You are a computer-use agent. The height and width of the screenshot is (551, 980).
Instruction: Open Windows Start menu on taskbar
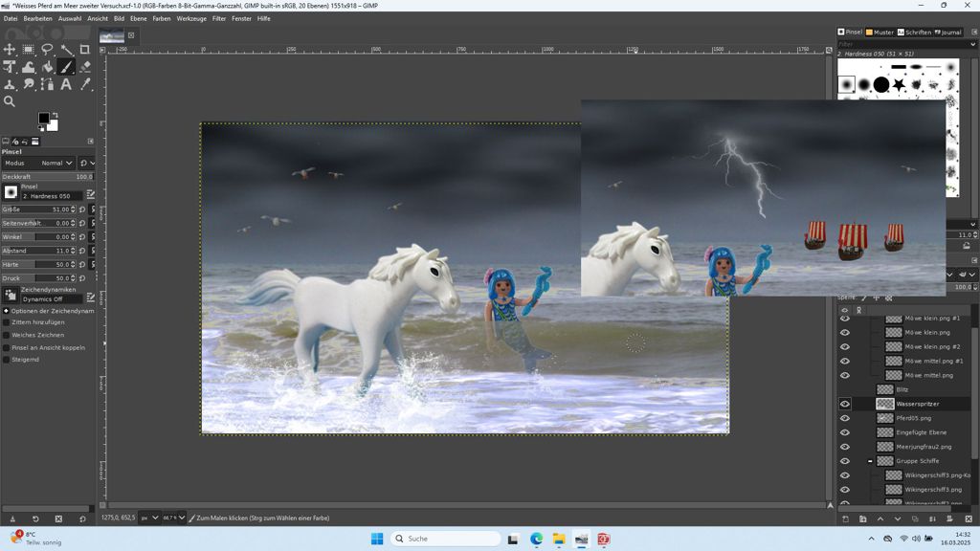(x=377, y=539)
